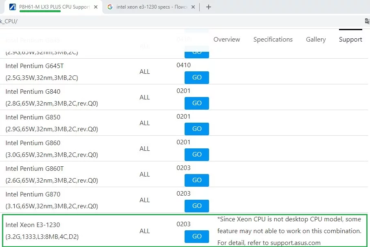Select the Intel Pentium G860 name text
370x247 pixels.
[x=33, y=143]
